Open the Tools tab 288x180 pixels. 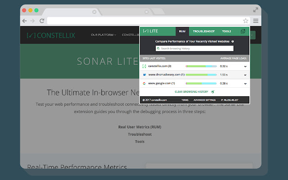click(226, 31)
